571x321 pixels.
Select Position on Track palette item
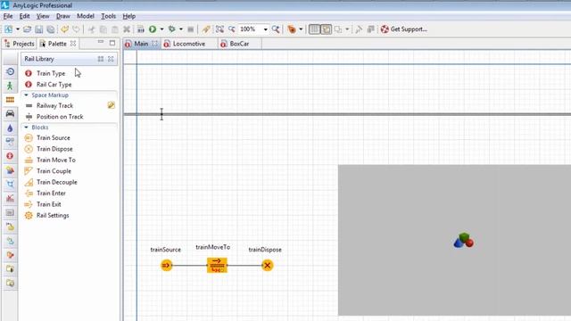54,117
